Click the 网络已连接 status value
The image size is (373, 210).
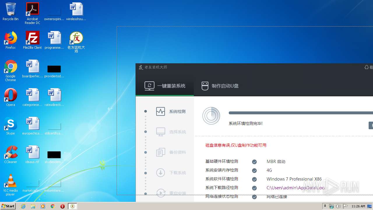click(x=277, y=197)
